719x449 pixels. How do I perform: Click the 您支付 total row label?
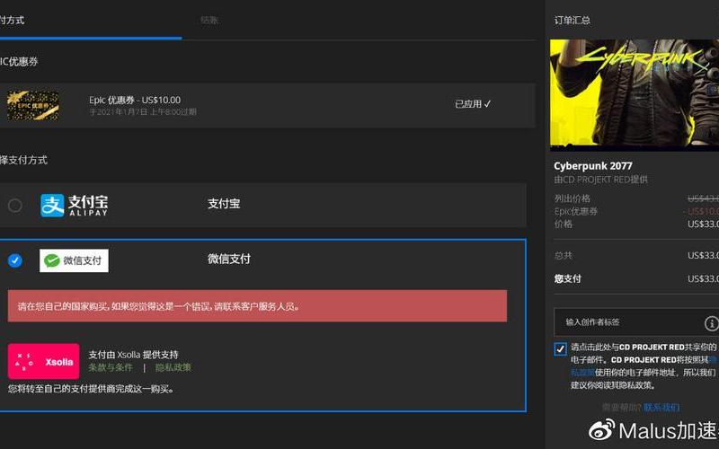568,278
